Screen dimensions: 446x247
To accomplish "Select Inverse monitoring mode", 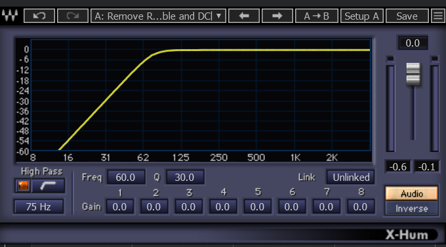I will (x=412, y=208).
